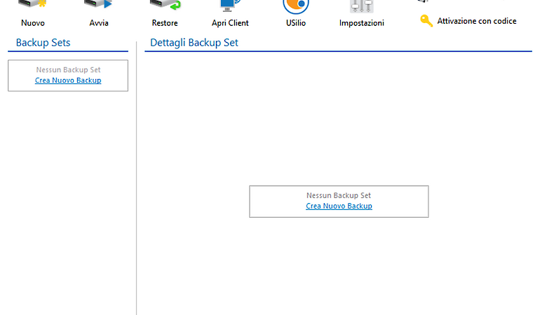Open Impostazioni sliders icon

click(361, 6)
